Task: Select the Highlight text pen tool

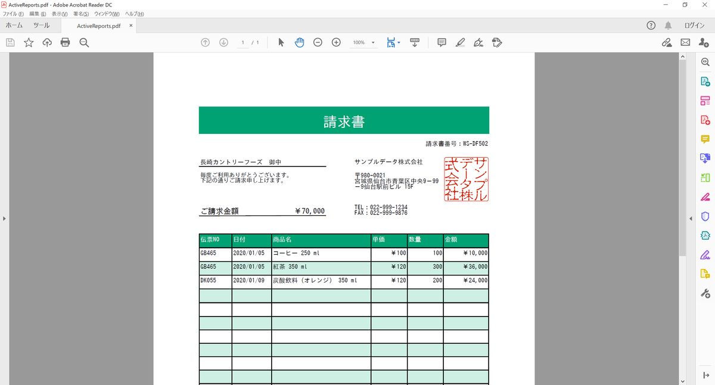Action: tap(460, 42)
